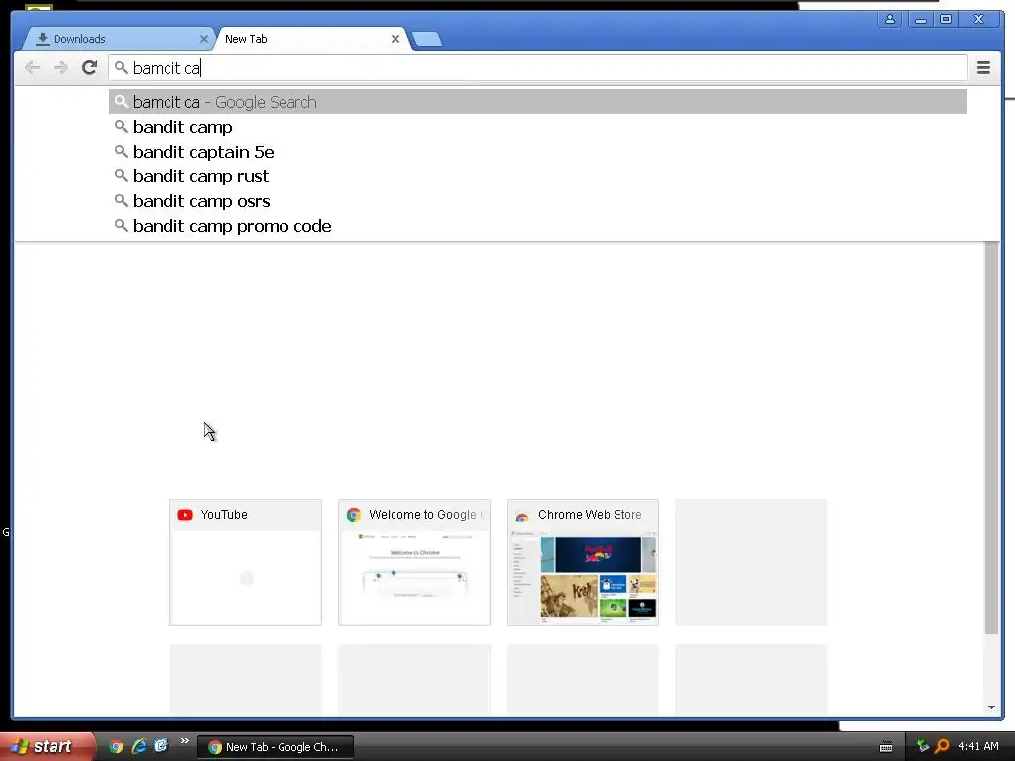The height and width of the screenshot is (761, 1015).
Task: Launch Internet Explorer from quick launch
Action: tap(139, 746)
